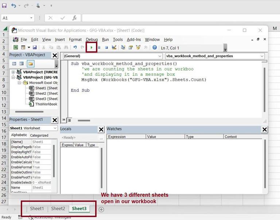Open the Edit menu
This screenshot has height=220, width=280.
point(35,39)
